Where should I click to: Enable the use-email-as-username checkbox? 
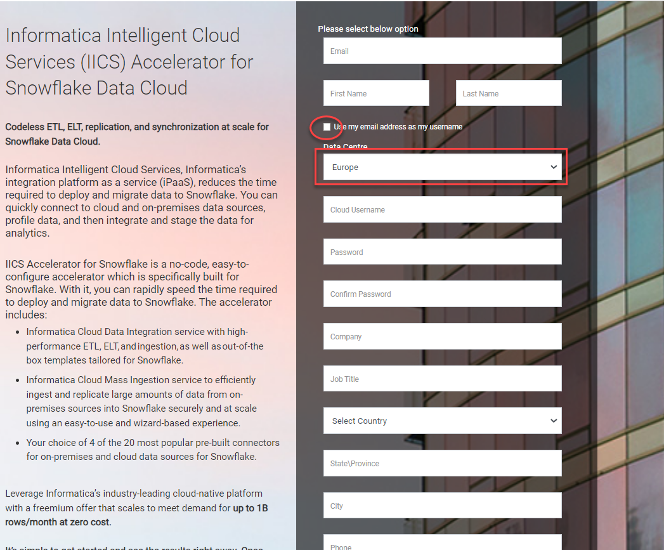point(327,127)
